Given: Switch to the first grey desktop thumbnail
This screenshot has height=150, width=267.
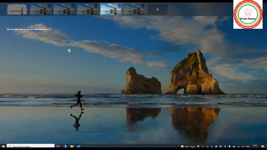Looking at the screenshot, I should point(17,9).
